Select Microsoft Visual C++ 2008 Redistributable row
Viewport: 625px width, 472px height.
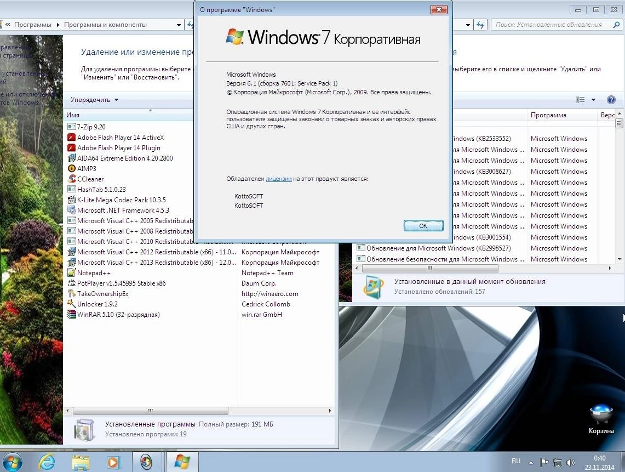point(130,231)
